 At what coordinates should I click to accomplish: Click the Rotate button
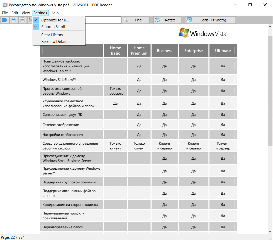167,20
